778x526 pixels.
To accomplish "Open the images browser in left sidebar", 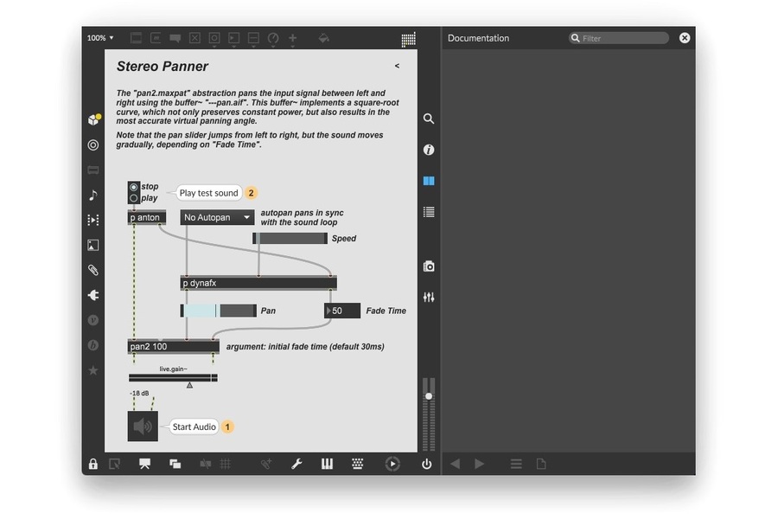I will click(92, 245).
